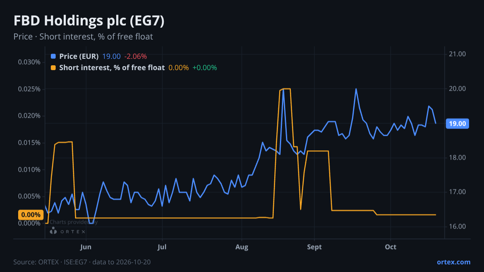Click the orange 0.00% value in the legend

[179, 68]
